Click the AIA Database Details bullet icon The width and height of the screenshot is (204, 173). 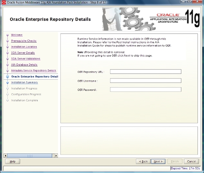coord(8,65)
